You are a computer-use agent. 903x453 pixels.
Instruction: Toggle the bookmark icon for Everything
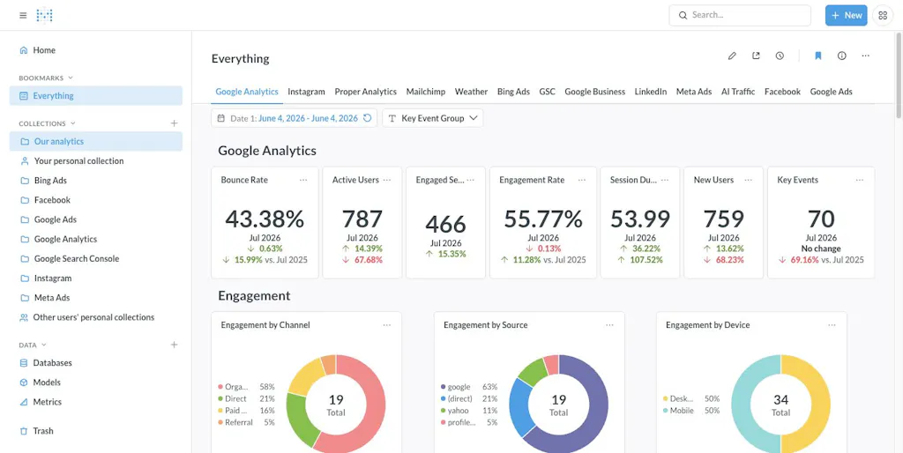coord(817,56)
